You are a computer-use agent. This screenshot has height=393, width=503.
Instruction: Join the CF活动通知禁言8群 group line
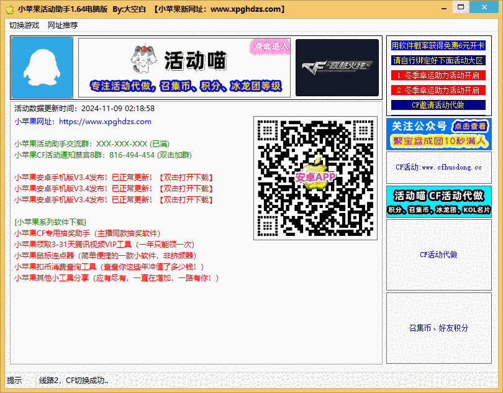pyautogui.click(x=102, y=155)
